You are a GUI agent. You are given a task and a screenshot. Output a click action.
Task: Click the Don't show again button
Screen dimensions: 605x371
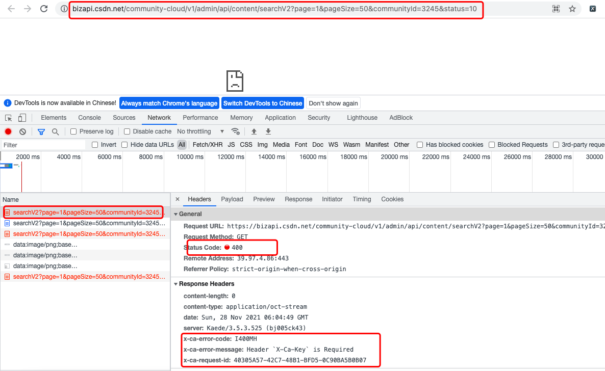click(334, 103)
